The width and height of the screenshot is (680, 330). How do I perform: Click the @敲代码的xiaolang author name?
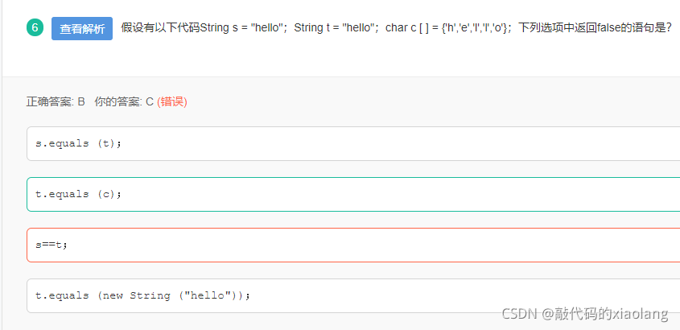point(605,314)
